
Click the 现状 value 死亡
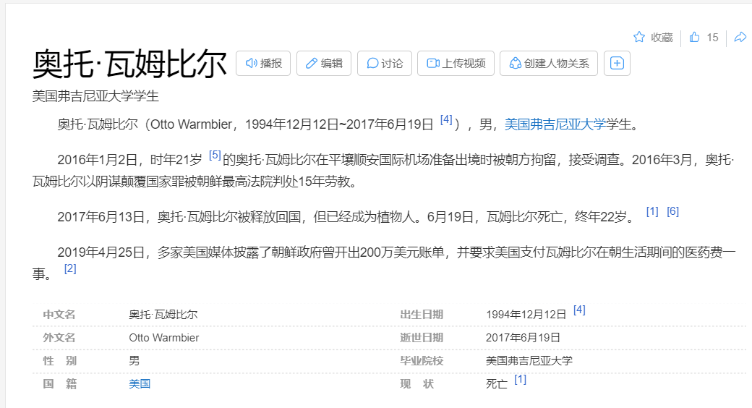tap(497, 384)
